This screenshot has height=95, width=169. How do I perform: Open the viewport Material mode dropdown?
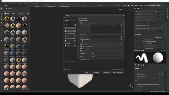(125, 9)
